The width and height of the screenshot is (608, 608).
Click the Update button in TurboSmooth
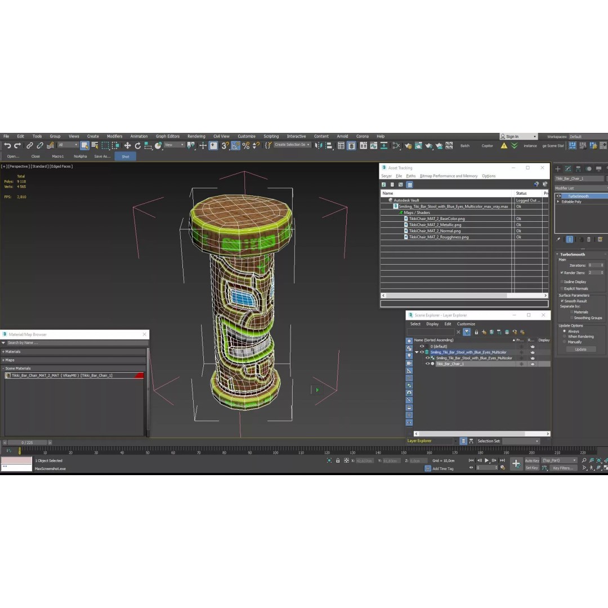[580, 350]
